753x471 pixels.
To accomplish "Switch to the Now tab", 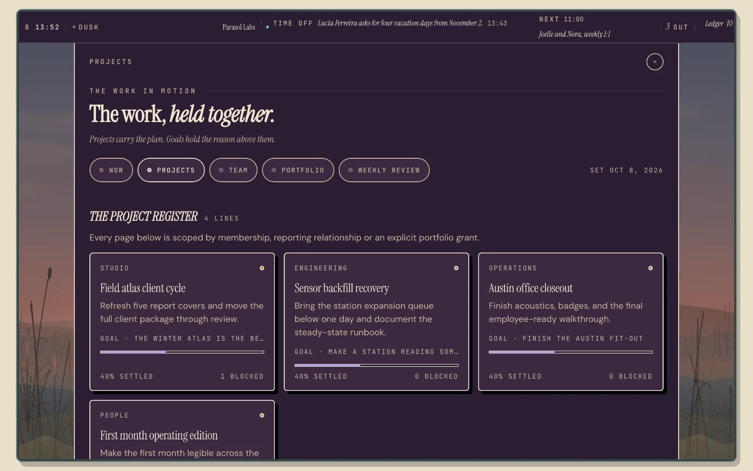I will (x=111, y=170).
